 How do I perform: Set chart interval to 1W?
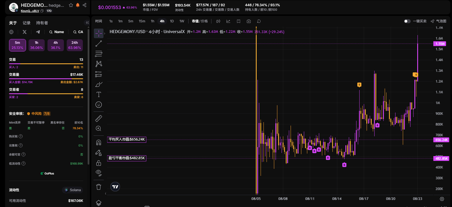(182, 21)
